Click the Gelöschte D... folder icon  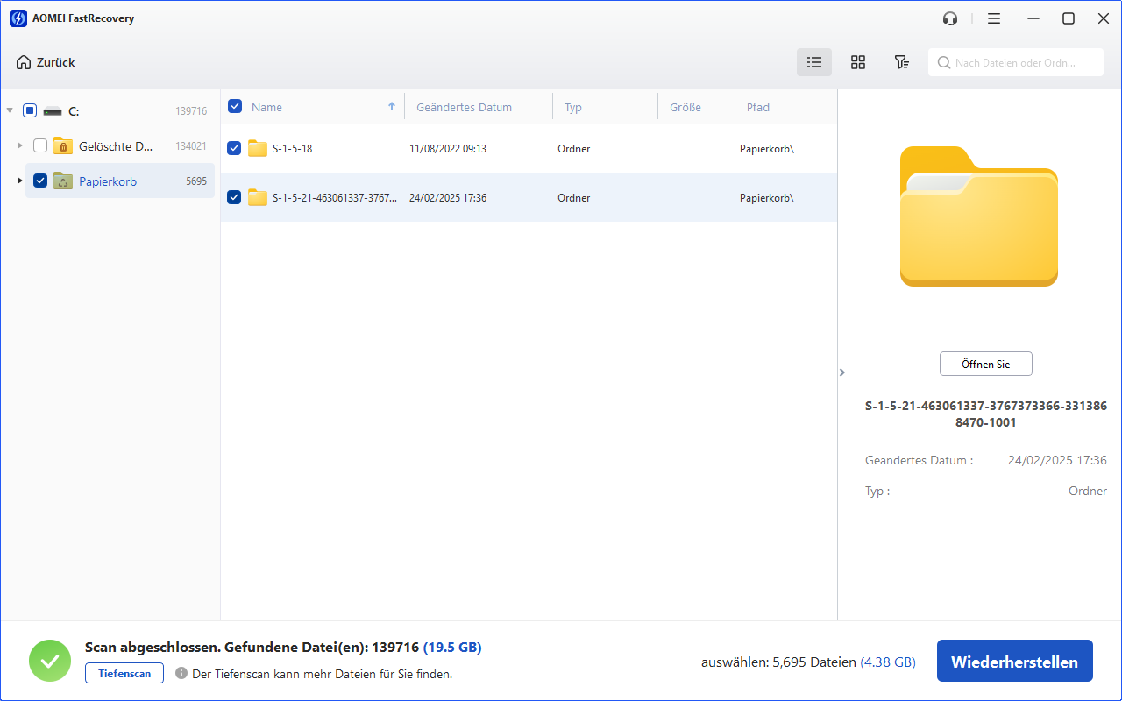62,145
